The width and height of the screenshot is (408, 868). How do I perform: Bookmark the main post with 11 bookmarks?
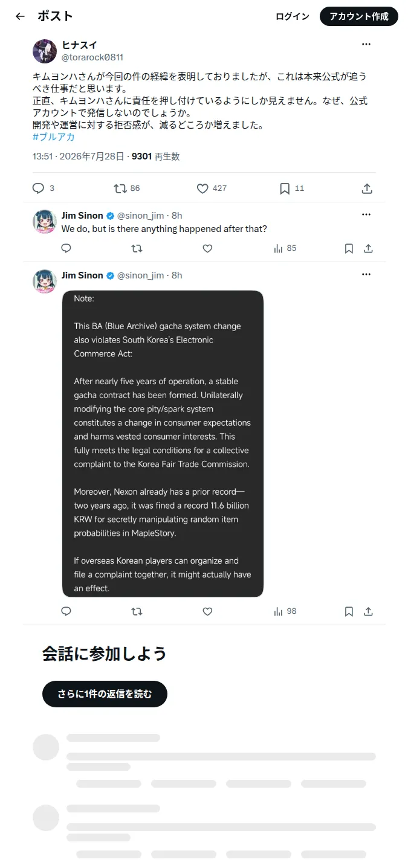pos(285,188)
